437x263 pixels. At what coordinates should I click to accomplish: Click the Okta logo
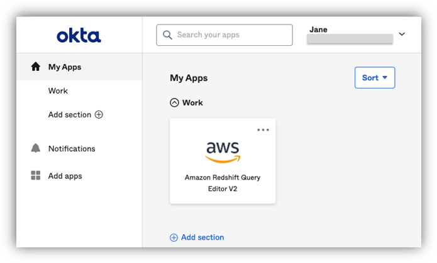point(79,36)
